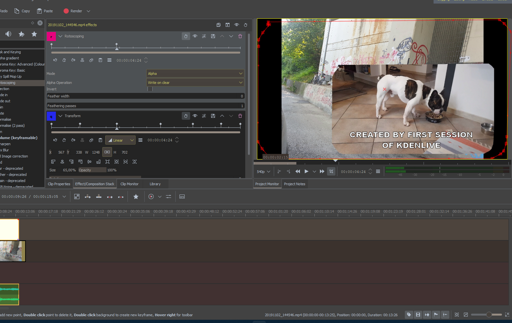This screenshot has width=512, height=323.
Task: Toggle Transform keyframes view button
Action: click(186, 116)
